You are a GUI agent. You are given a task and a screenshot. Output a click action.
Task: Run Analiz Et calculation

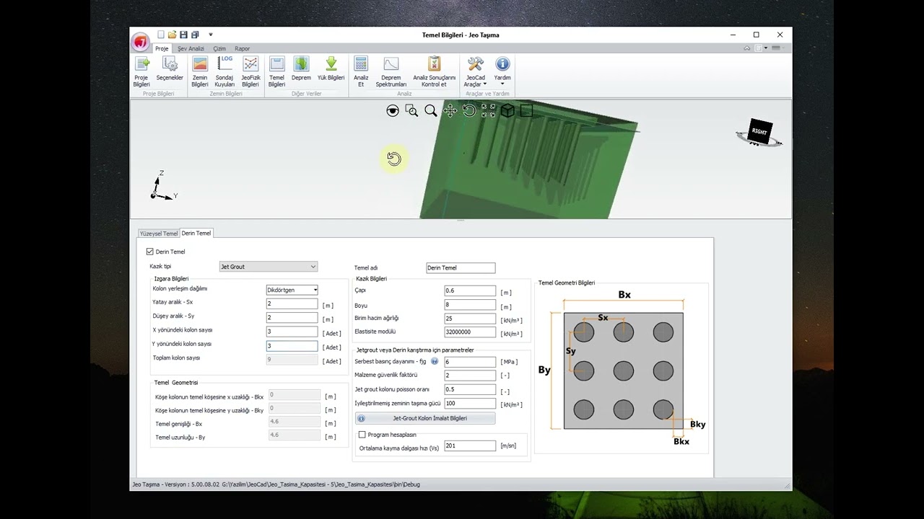361,71
